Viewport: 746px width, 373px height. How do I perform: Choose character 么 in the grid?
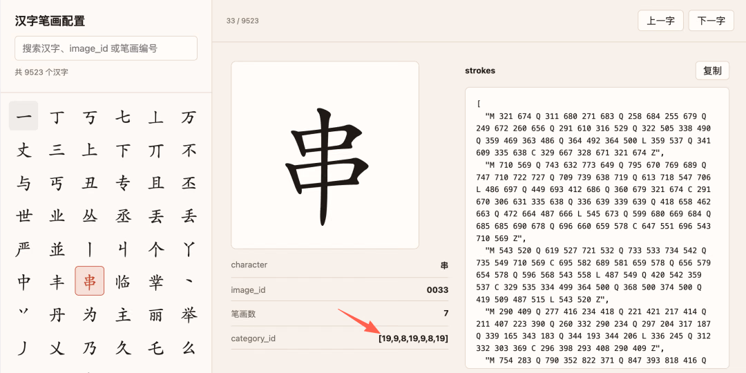click(x=189, y=347)
